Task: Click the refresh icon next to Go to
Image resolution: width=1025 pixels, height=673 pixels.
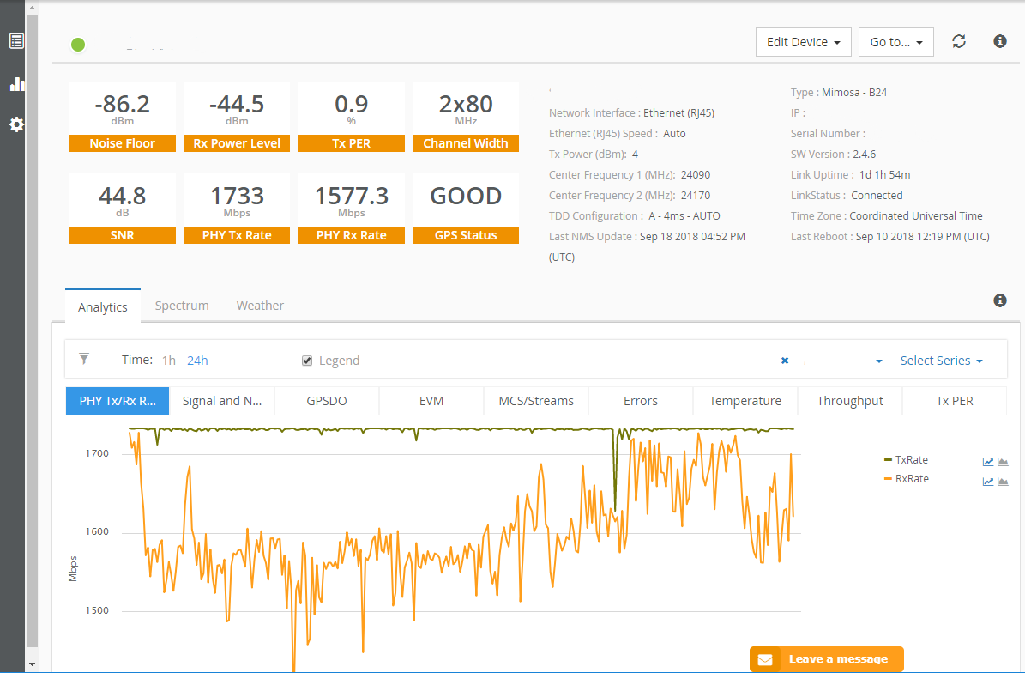Action: (959, 41)
